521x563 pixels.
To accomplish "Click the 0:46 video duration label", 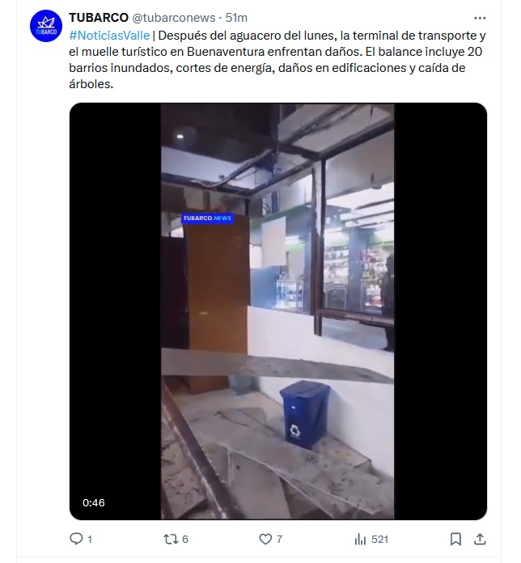I will [94, 502].
